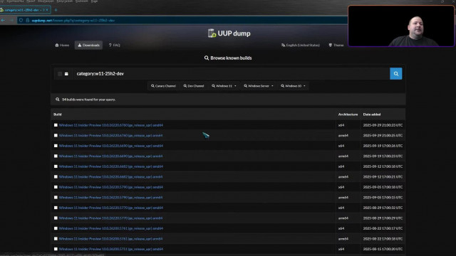Click the date cell 2025-09-29 21:00:23 UTC
The width and height of the screenshot is (456, 256).
pos(383,125)
